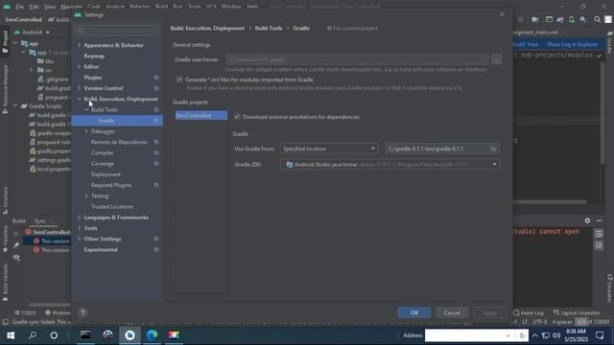This screenshot has width=614, height=345.
Task: Select SmsControlled in the Gradle projects list
Action: tap(201, 115)
